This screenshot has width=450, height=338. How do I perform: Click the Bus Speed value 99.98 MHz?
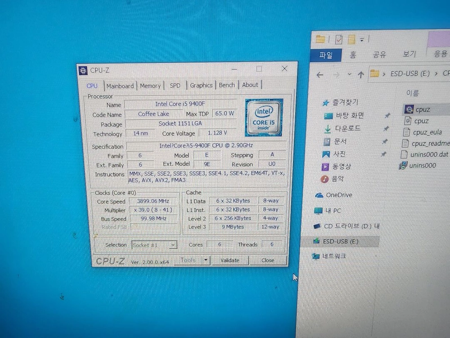pos(153,219)
